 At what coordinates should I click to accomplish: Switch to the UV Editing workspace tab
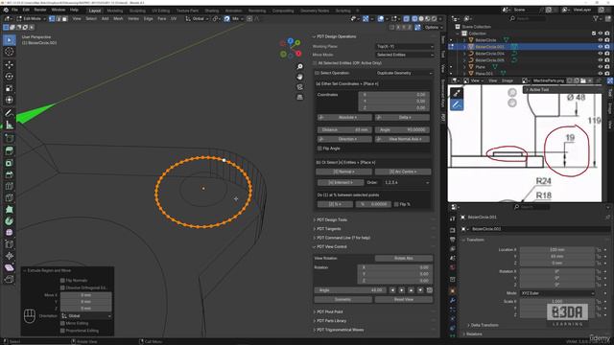point(160,11)
